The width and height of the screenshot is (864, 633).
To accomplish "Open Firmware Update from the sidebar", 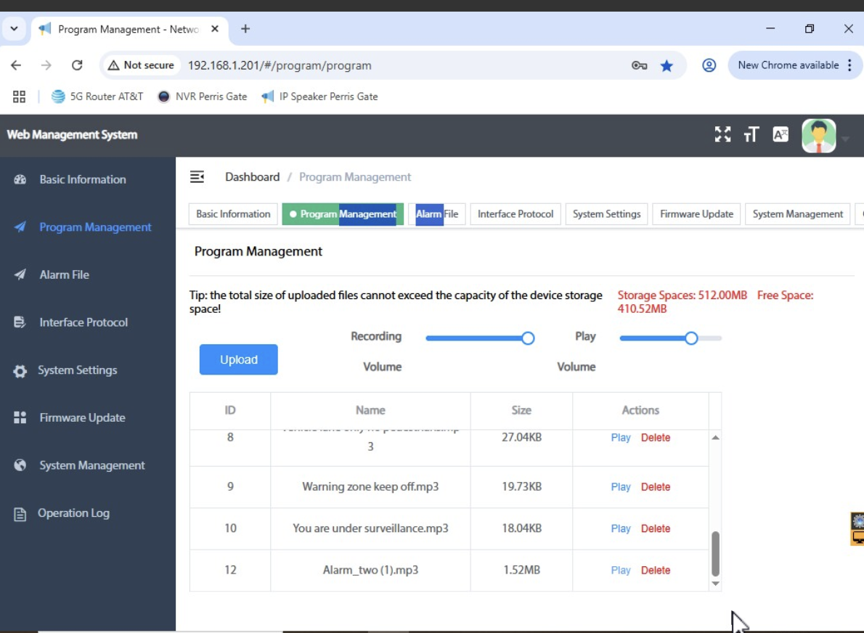I will tap(88, 417).
